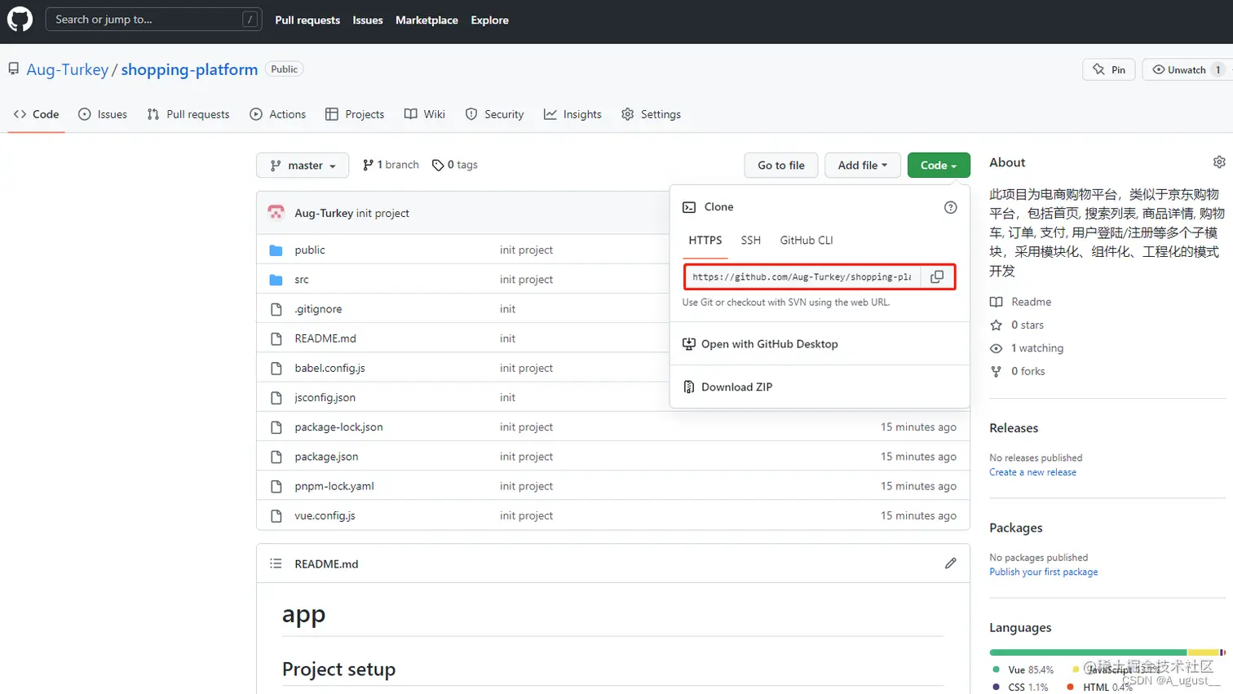This screenshot has width=1233, height=694.
Task: Click the pnpm-lock.yaml file icon
Action: coord(276,486)
